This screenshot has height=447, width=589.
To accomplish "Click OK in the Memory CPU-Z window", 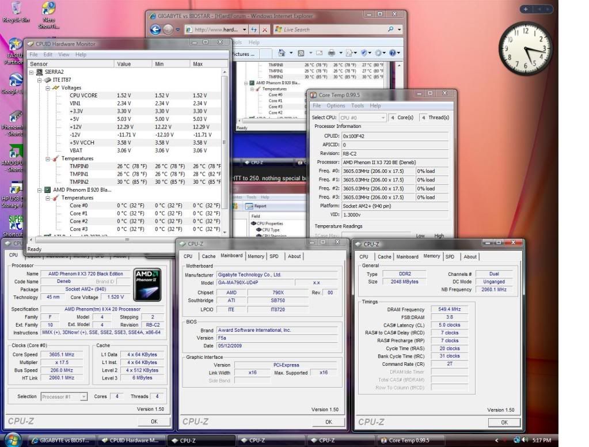I will (504, 422).
